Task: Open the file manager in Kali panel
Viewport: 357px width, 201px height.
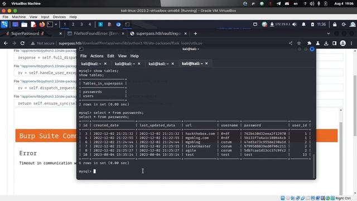Action: click(x=24, y=25)
